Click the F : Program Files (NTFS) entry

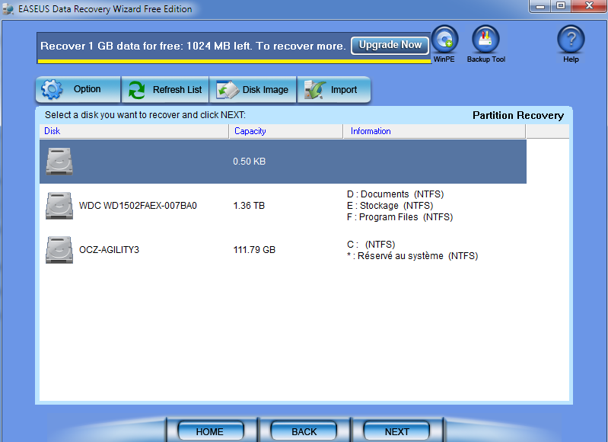tap(399, 216)
